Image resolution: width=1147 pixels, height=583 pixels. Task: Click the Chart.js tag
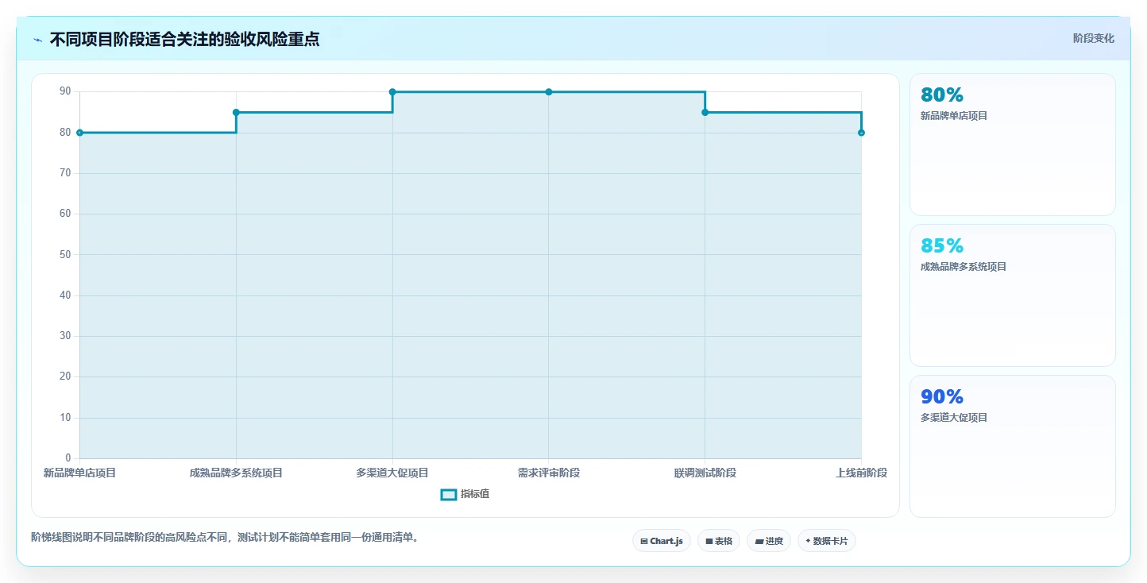coord(662,541)
